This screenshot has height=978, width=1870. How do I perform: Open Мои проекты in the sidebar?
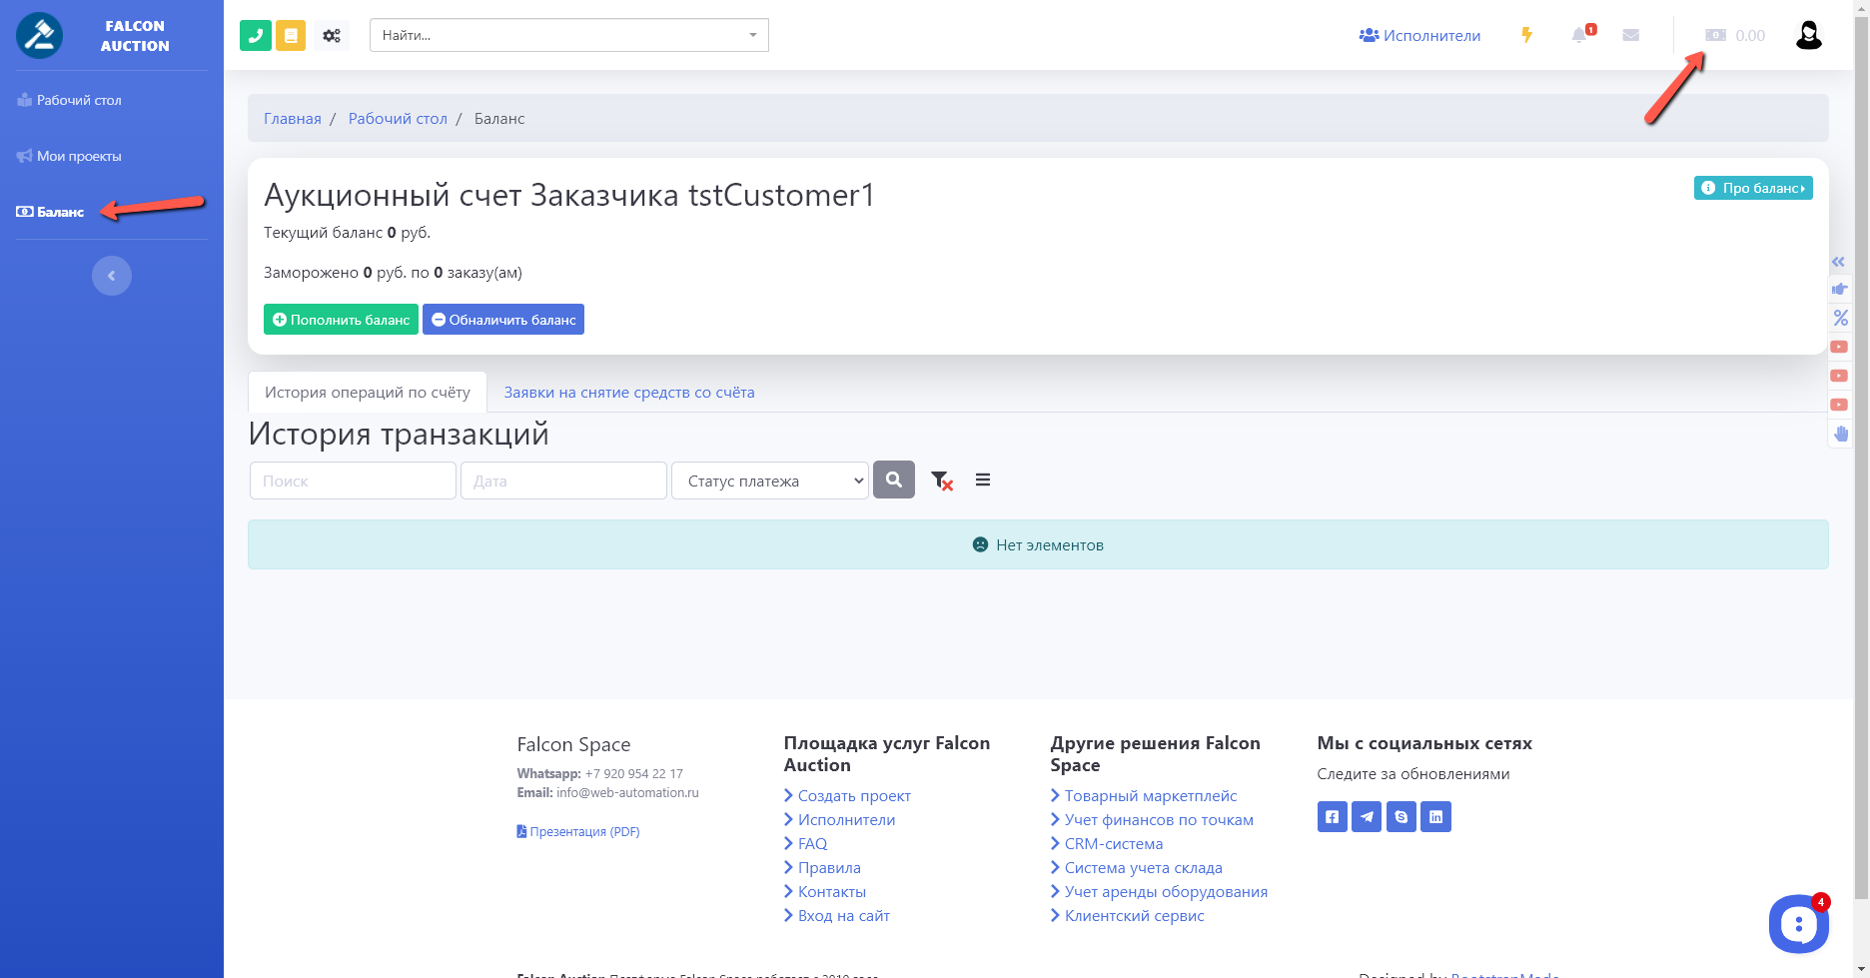[79, 156]
